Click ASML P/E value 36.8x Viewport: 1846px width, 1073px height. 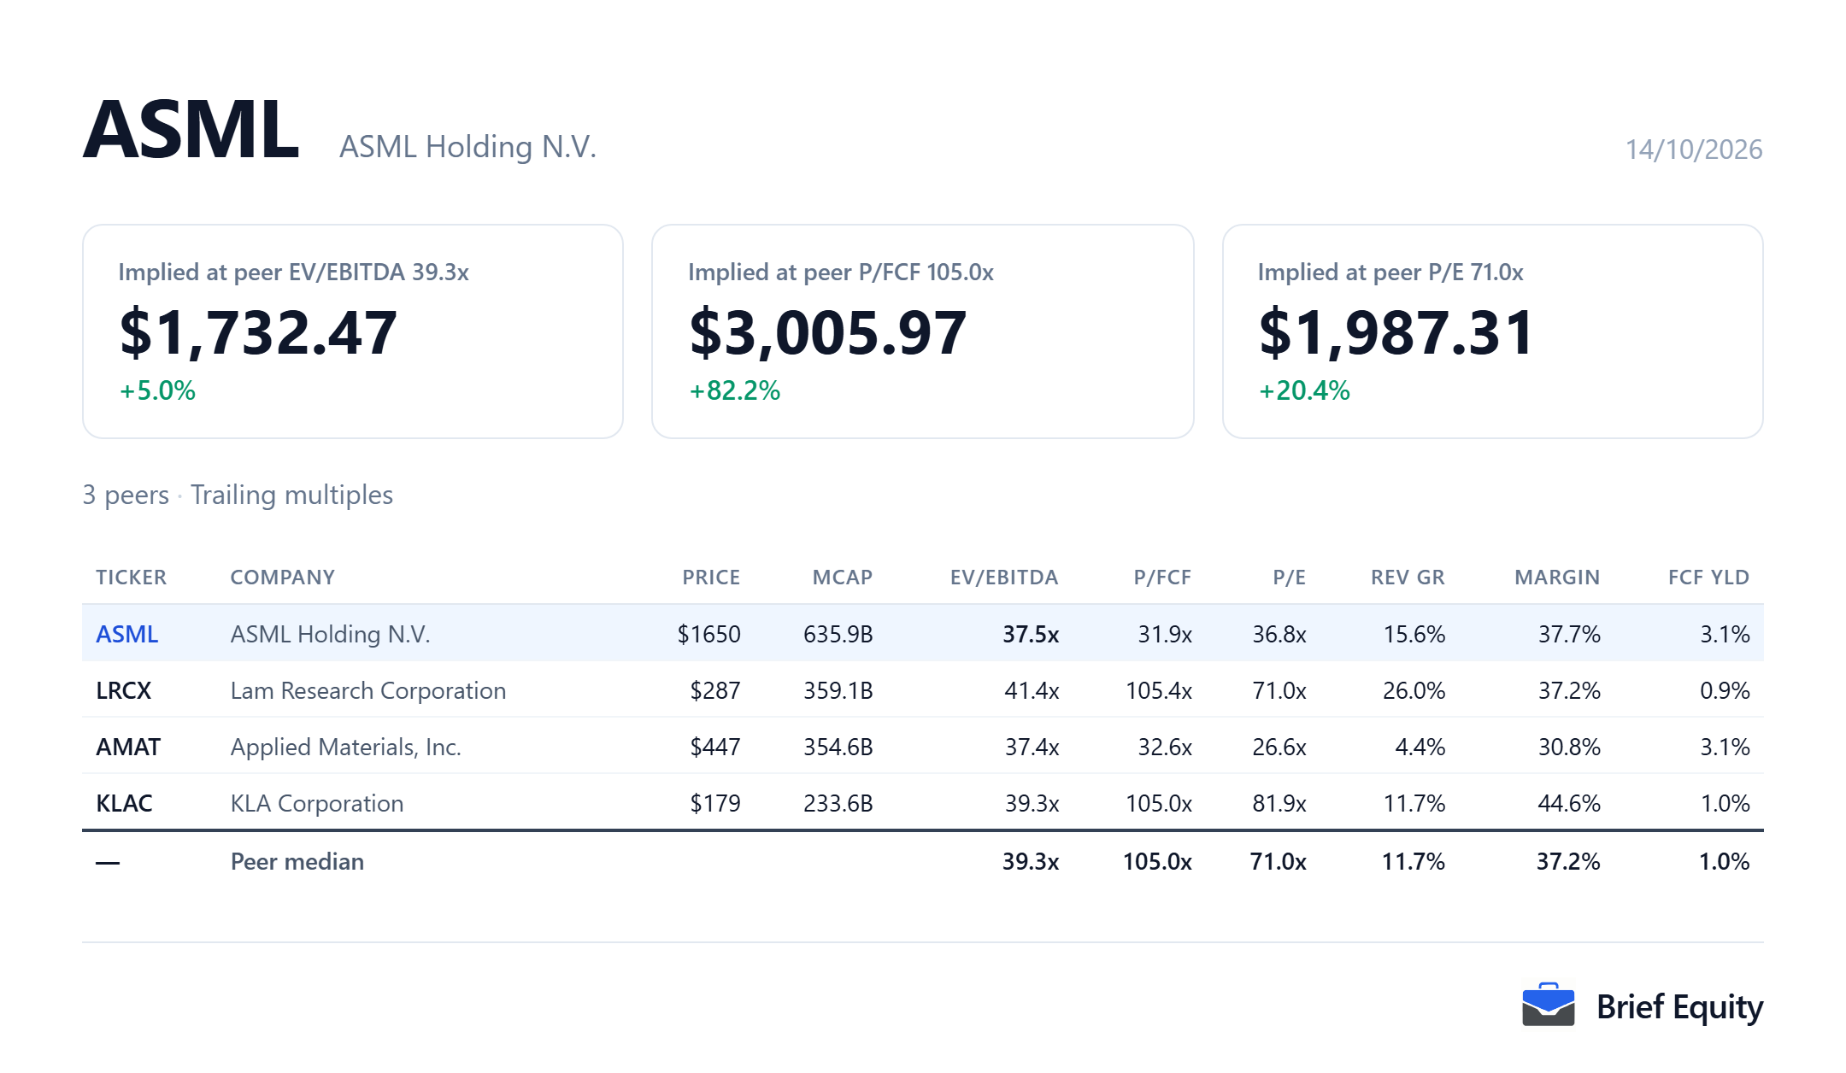pyautogui.click(x=1279, y=634)
